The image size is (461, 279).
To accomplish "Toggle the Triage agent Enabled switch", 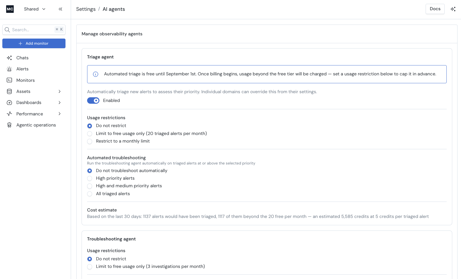I will pyautogui.click(x=93, y=100).
